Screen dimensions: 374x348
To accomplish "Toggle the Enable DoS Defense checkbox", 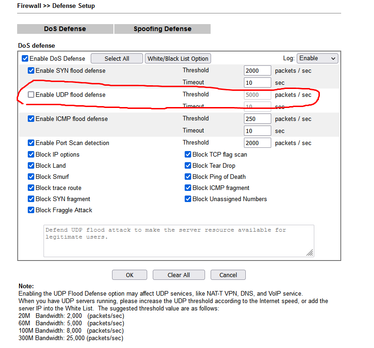I will [x=25, y=59].
